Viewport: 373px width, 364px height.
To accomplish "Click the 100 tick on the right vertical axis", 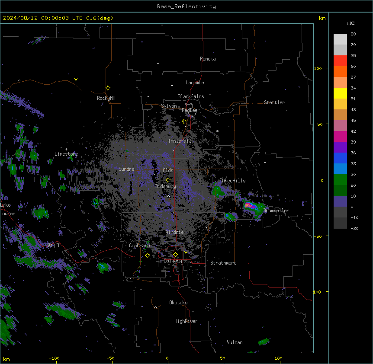I will click(318, 68).
